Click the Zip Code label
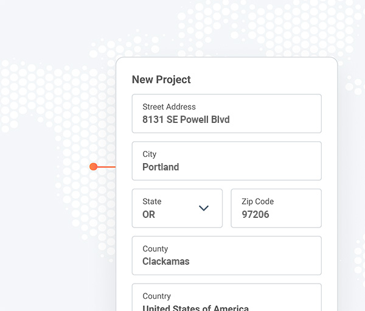The width and height of the screenshot is (365, 311). pyautogui.click(x=257, y=201)
